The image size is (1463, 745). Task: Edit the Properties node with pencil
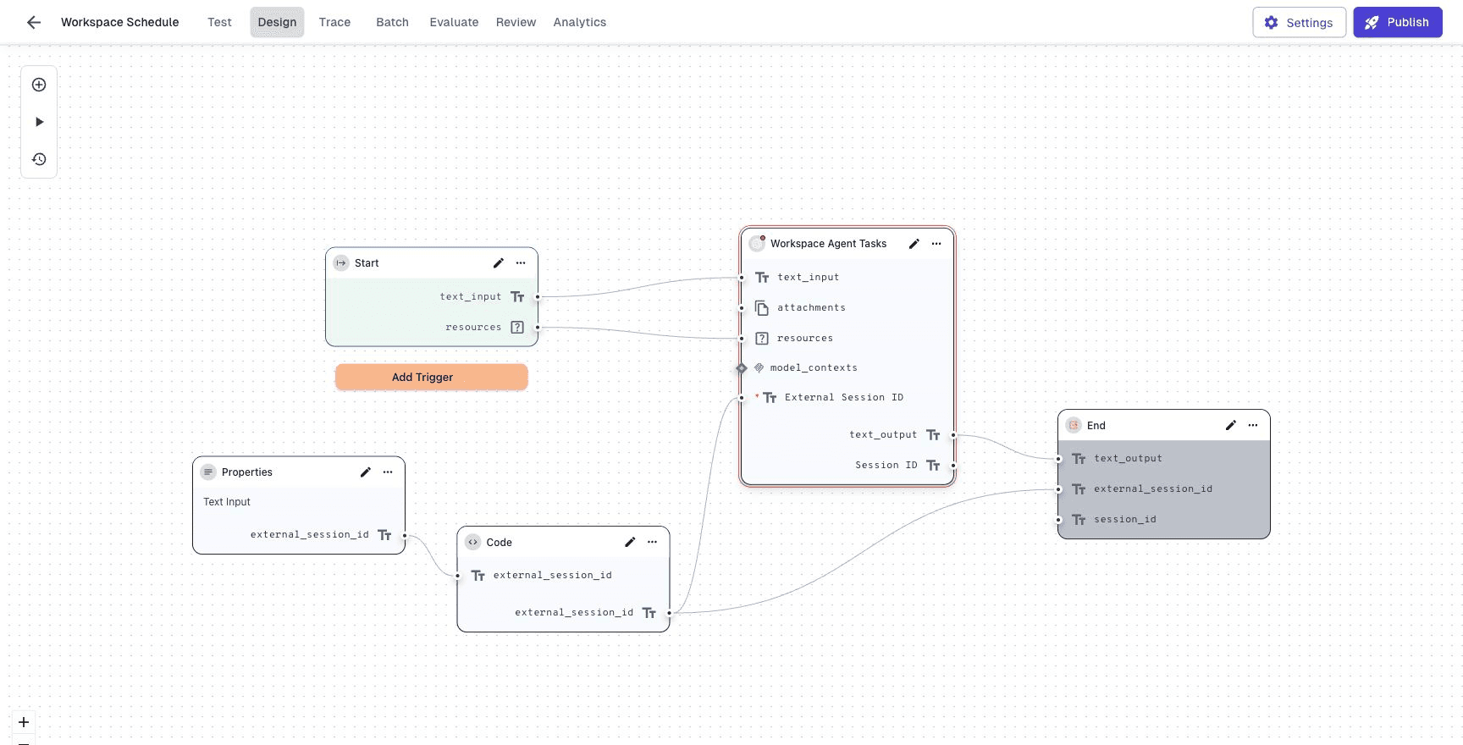coord(366,472)
